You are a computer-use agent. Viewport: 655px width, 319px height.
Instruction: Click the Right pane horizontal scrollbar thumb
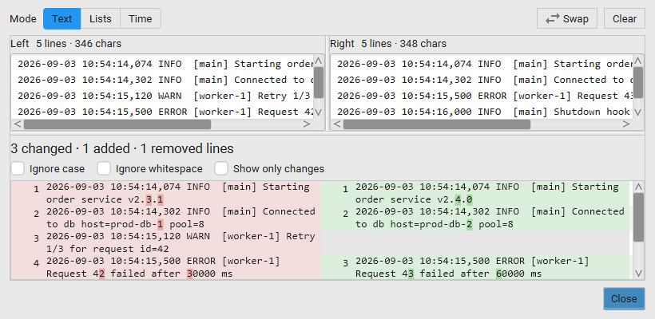[437, 124]
